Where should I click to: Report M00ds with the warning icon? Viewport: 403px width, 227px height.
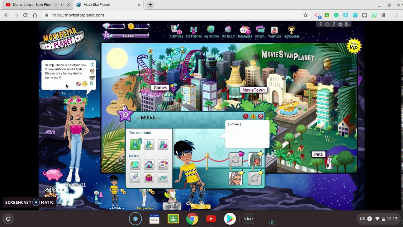tap(253, 116)
